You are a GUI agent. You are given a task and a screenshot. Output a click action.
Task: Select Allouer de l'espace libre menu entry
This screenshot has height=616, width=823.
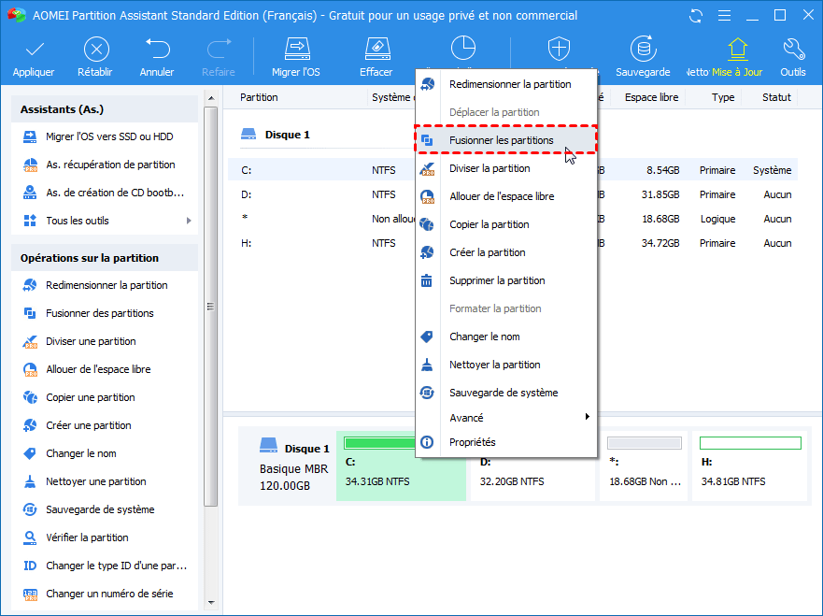[x=506, y=196]
